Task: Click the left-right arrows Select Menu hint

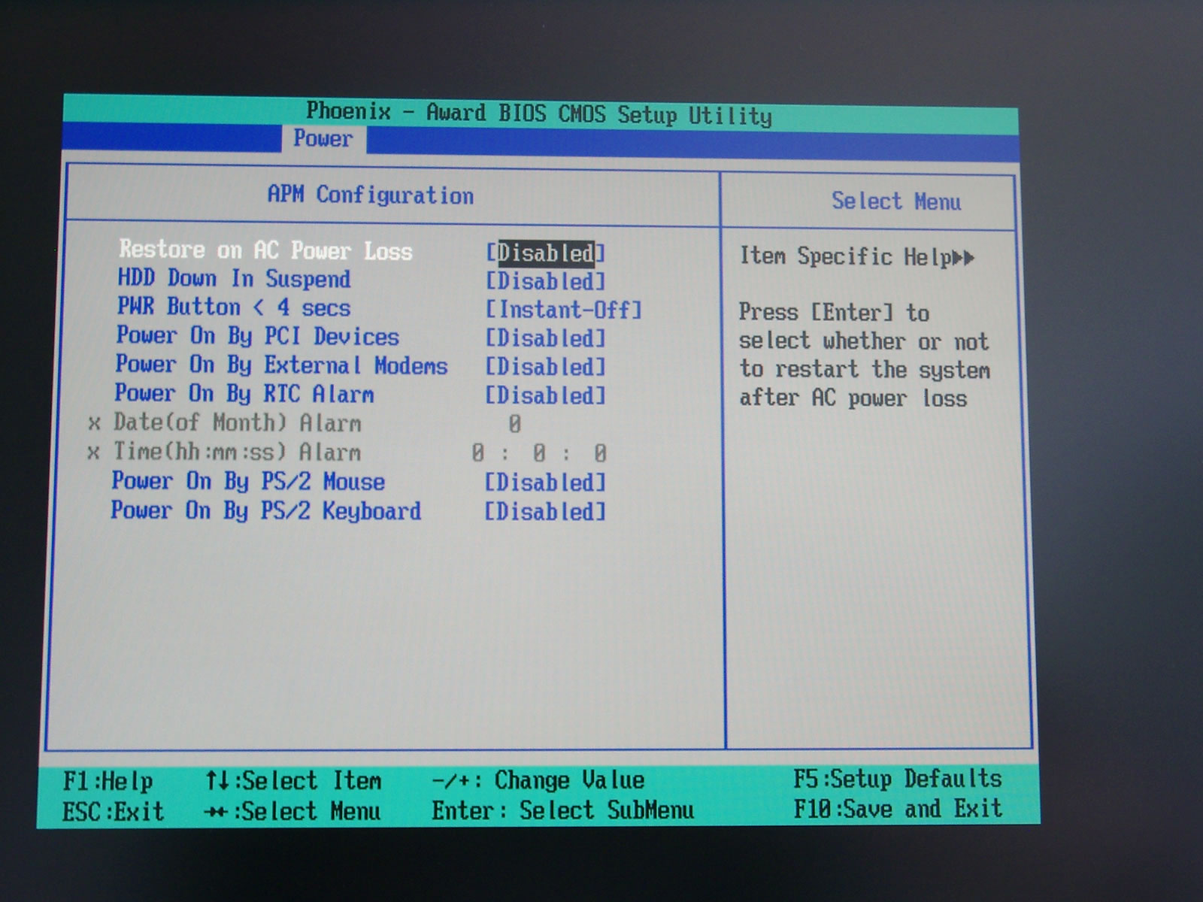Action: (x=292, y=812)
